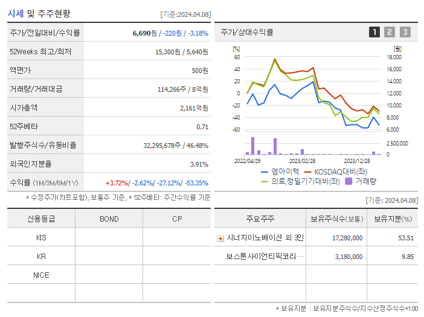424x317 pixels.
Task: Click the 주요주주 column header
Action: (260, 219)
